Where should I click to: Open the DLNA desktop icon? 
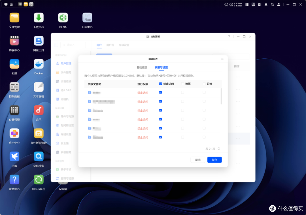click(x=63, y=18)
